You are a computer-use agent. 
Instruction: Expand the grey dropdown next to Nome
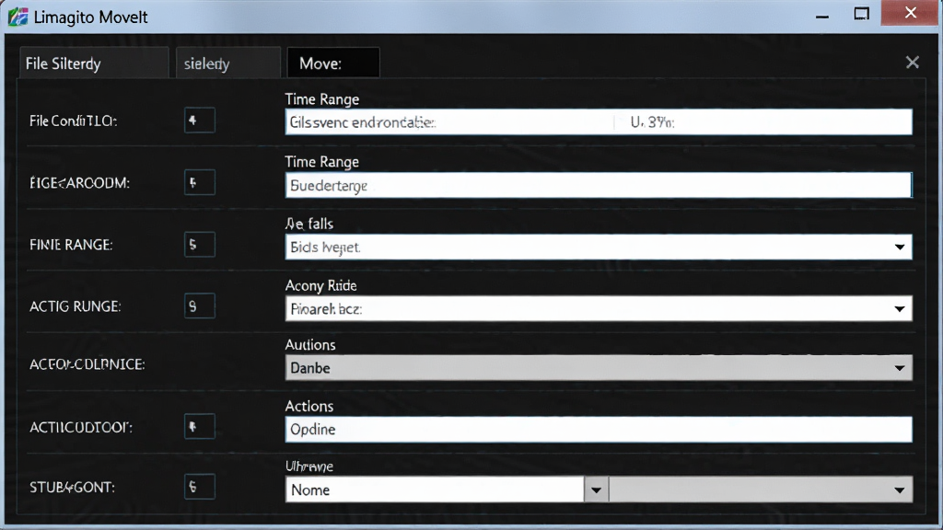pyautogui.click(x=761, y=490)
